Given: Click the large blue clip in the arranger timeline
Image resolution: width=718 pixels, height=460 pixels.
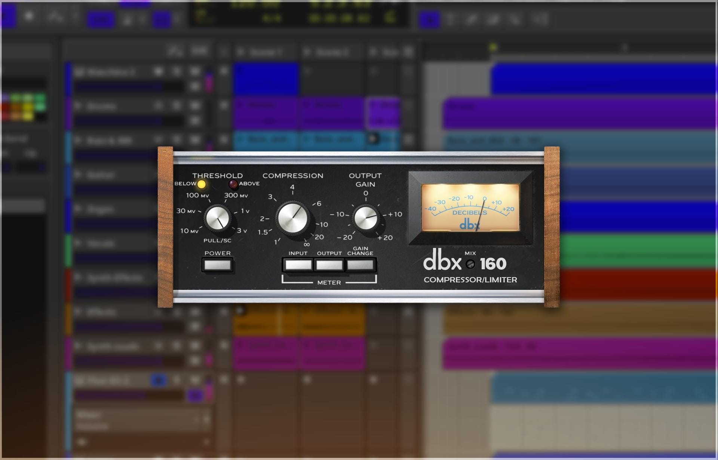Looking at the screenshot, I should point(604,79).
